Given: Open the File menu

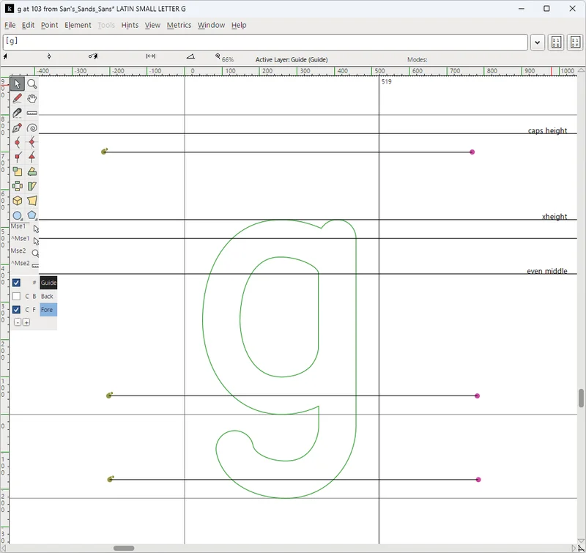Looking at the screenshot, I should (x=10, y=25).
